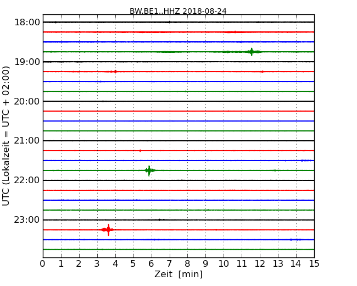The image size is (357, 286).
Task: Select the 18:00 label on the time axis
Action: click(27, 23)
